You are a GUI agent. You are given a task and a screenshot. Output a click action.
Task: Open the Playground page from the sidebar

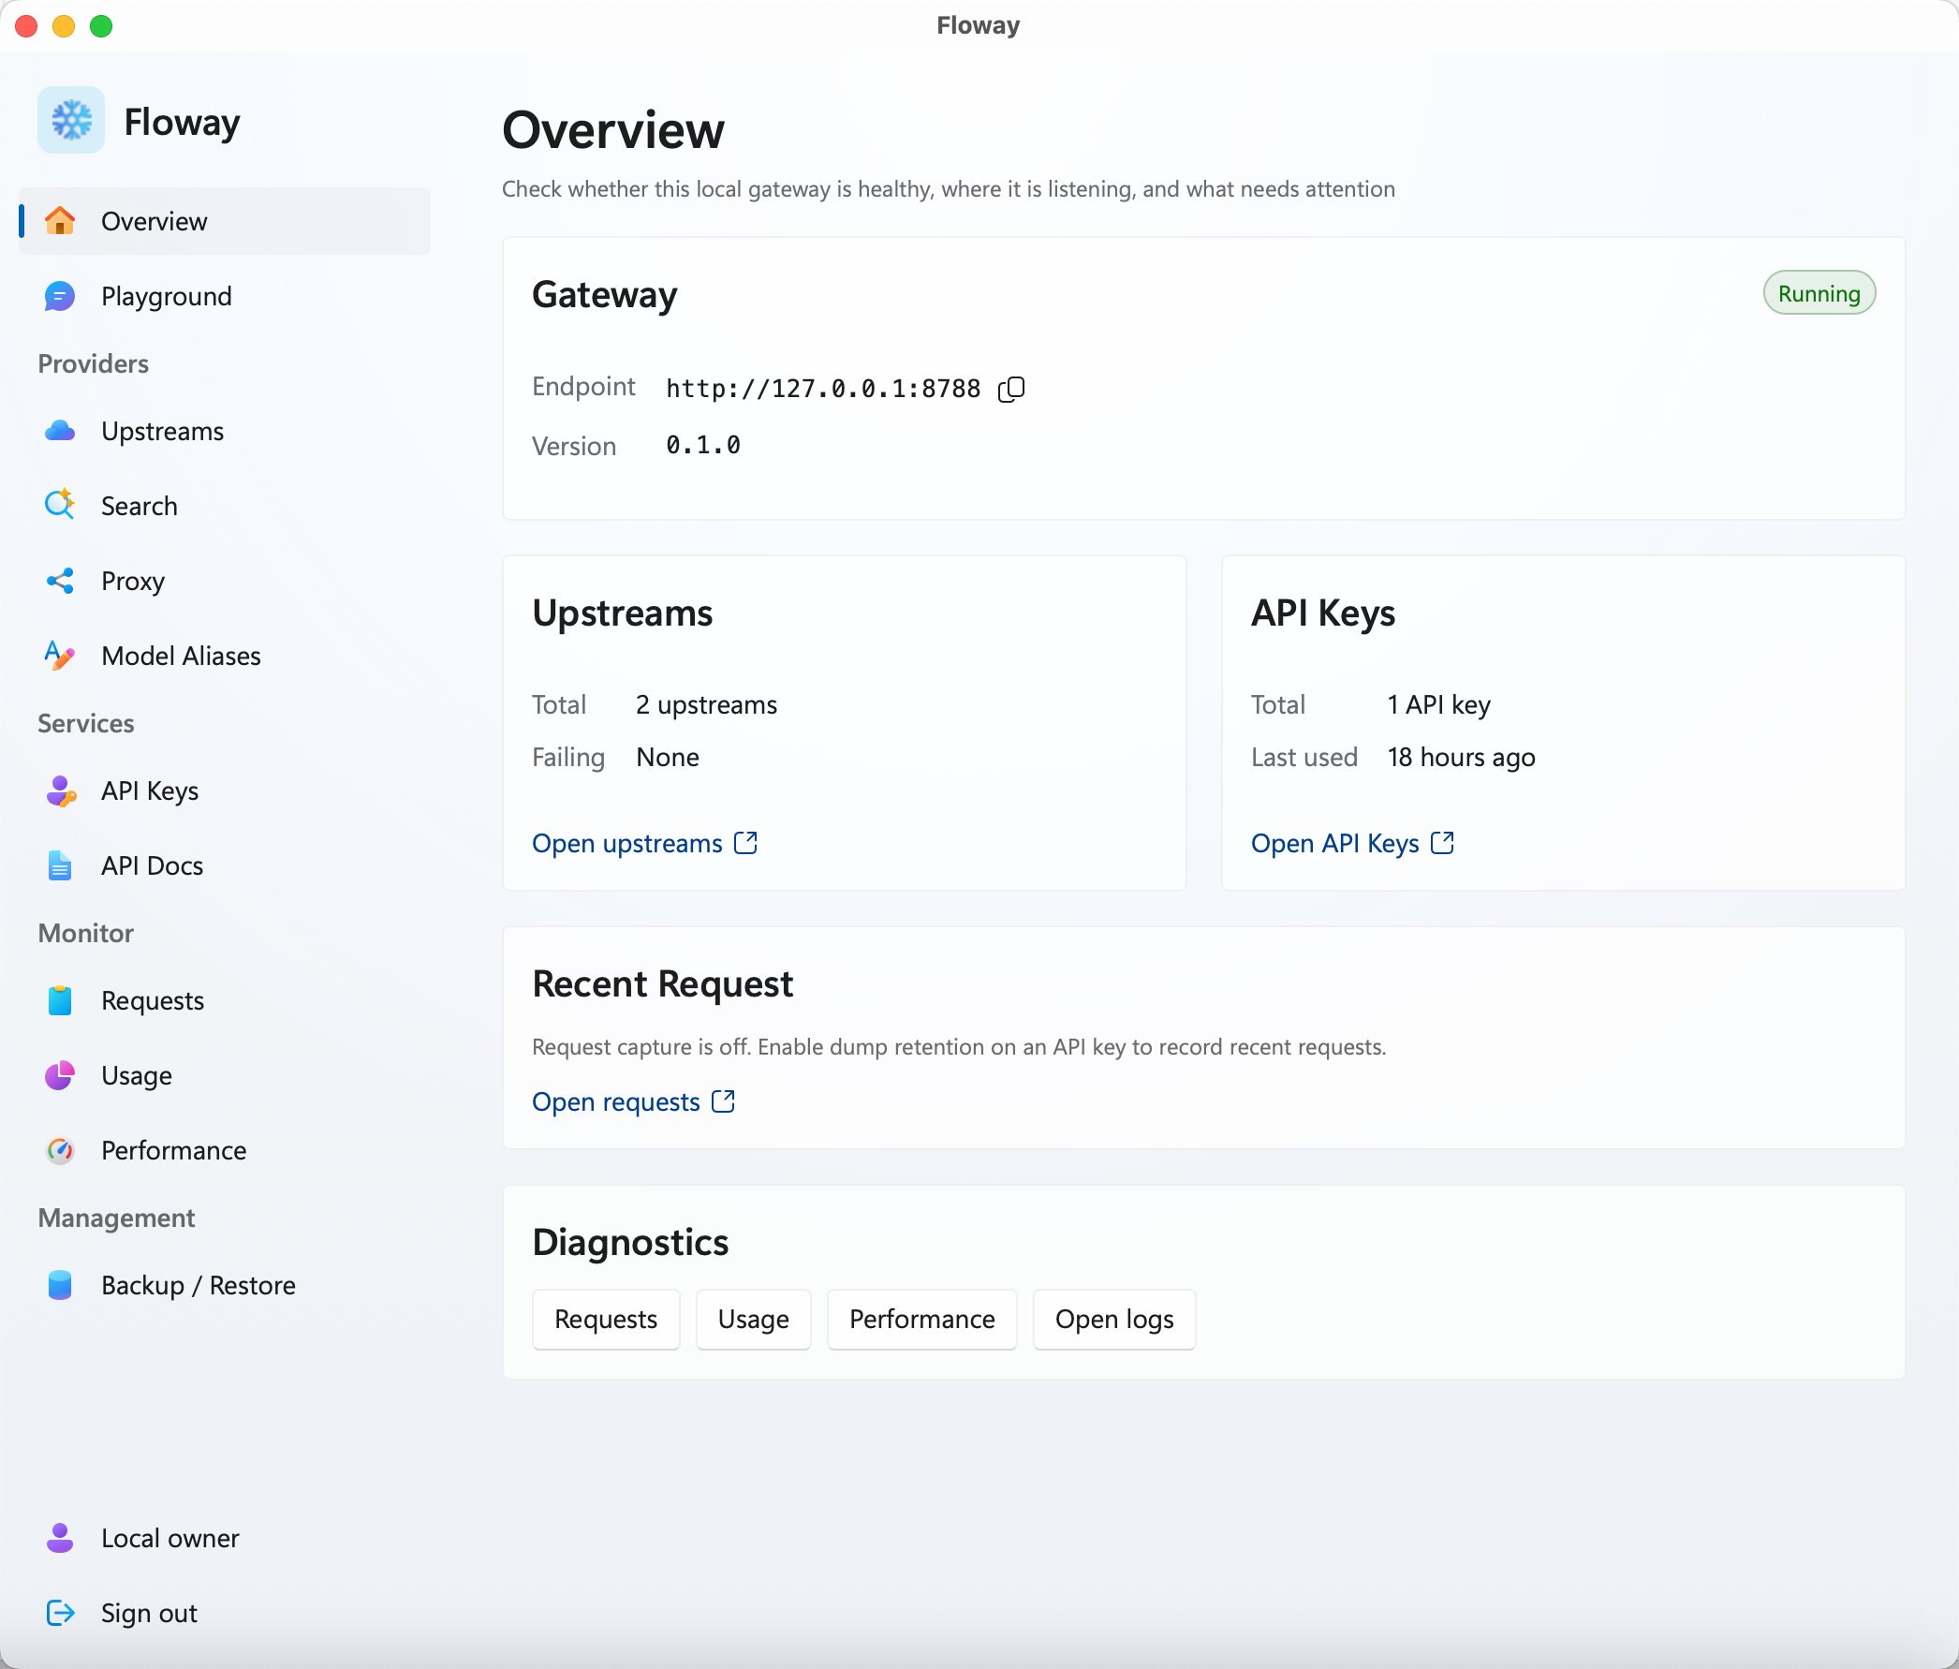[225, 296]
